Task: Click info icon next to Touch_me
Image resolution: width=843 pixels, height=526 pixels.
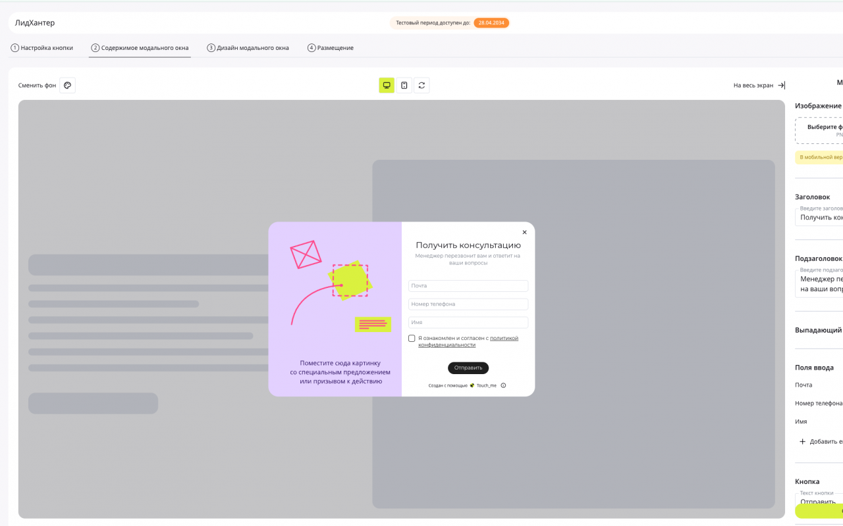Action: click(x=503, y=385)
